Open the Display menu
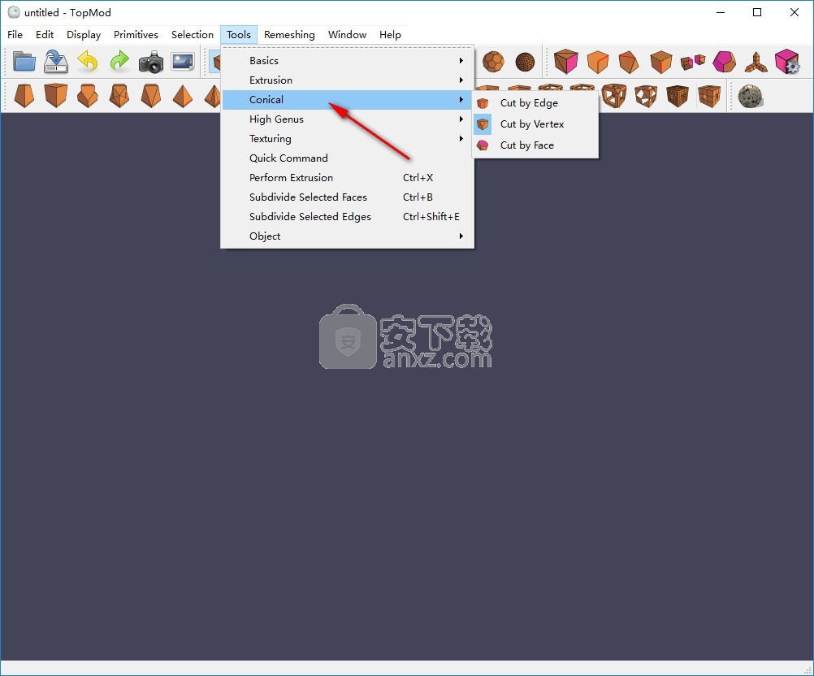Image resolution: width=814 pixels, height=676 pixels. pos(84,35)
